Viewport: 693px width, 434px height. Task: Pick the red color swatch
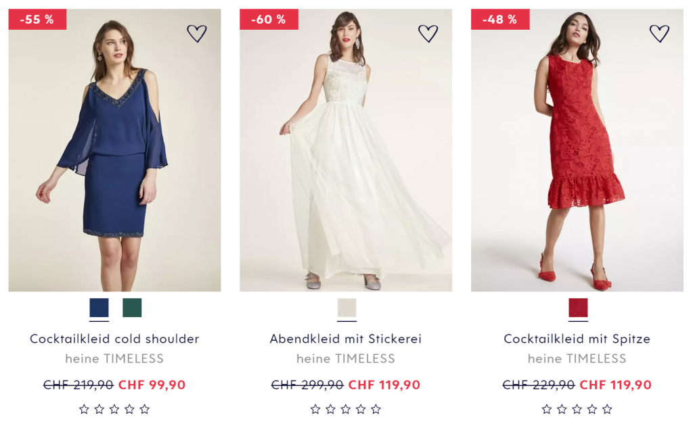[578, 308]
